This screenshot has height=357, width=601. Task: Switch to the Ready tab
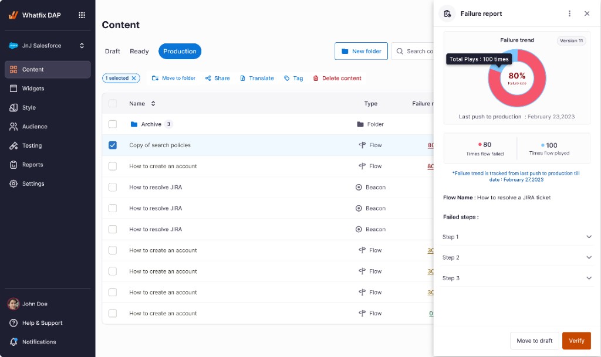coord(139,51)
